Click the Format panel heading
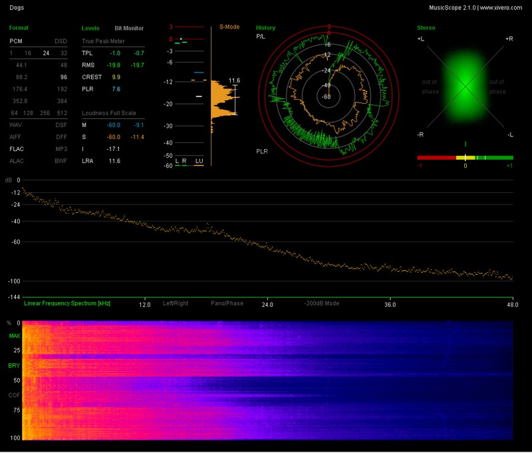Viewport: 532px width, 453px height. coord(19,28)
